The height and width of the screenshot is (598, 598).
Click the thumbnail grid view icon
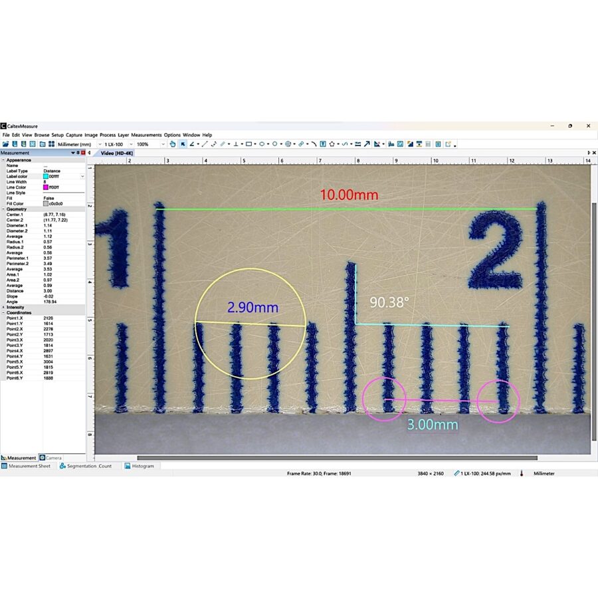pyautogui.click(x=51, y=144)
